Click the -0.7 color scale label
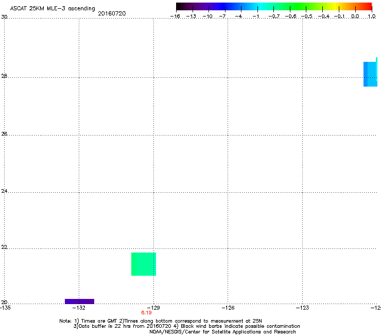 click(x=274, y=16)
